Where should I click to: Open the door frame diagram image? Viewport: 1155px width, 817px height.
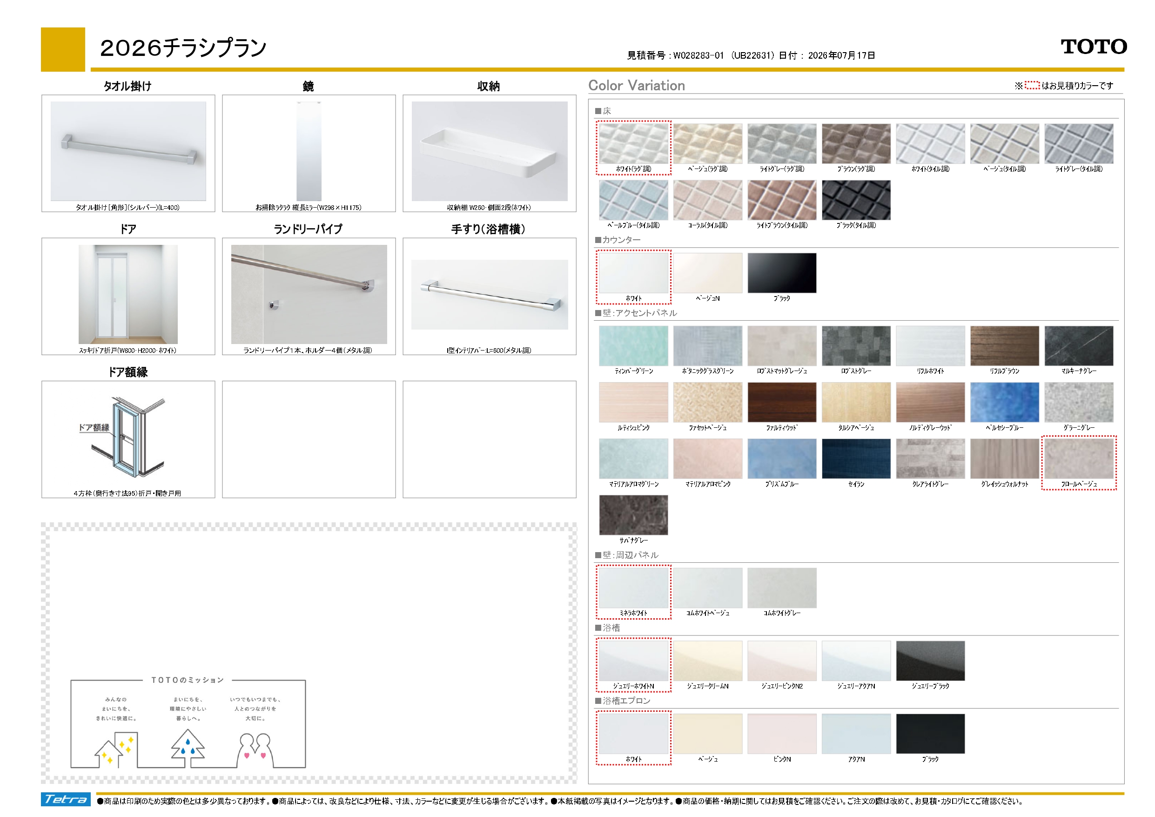(x=128, y=438)
